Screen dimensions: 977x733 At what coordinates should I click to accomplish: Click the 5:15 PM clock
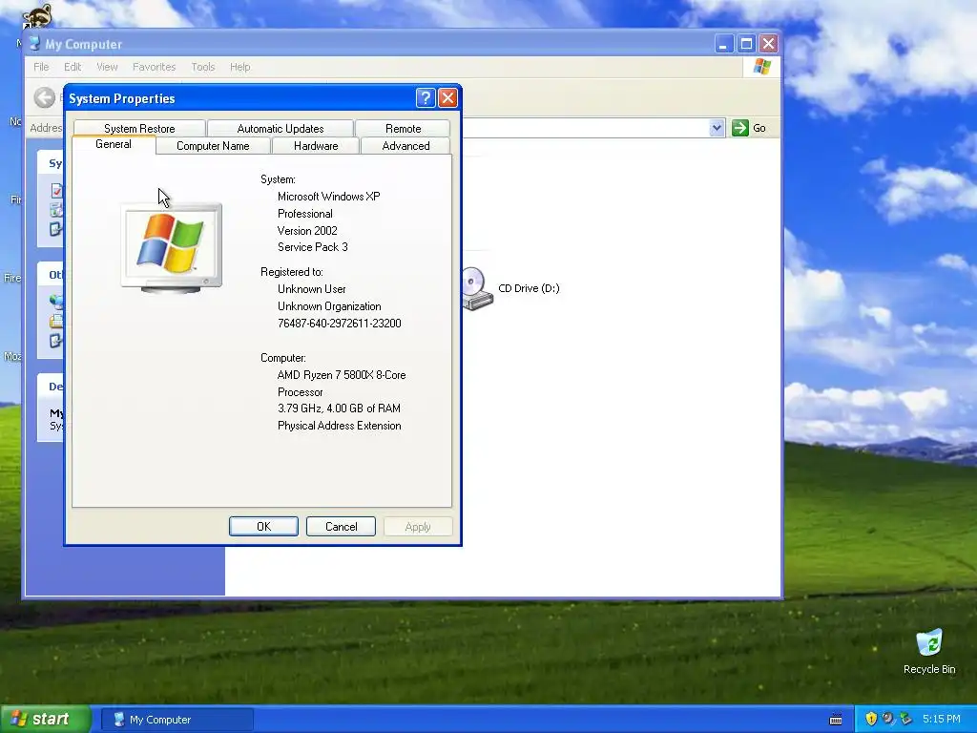coord(942,719)
